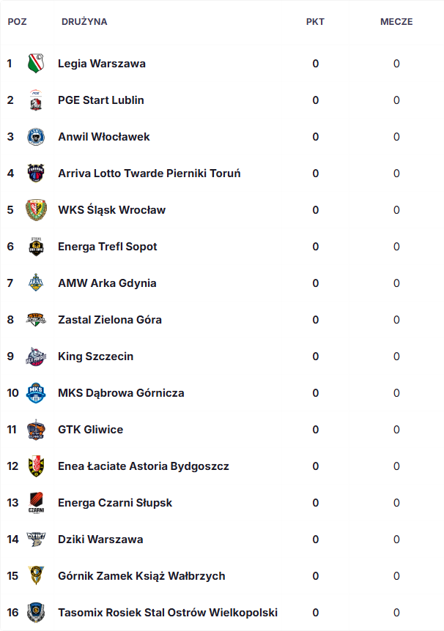Open the GTK Gliwice team link

pyautogui.click(x=90, y=430)
